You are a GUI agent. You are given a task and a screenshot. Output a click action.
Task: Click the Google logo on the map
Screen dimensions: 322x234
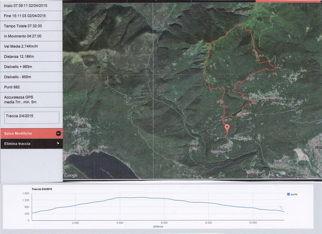(x=71, y=175)
